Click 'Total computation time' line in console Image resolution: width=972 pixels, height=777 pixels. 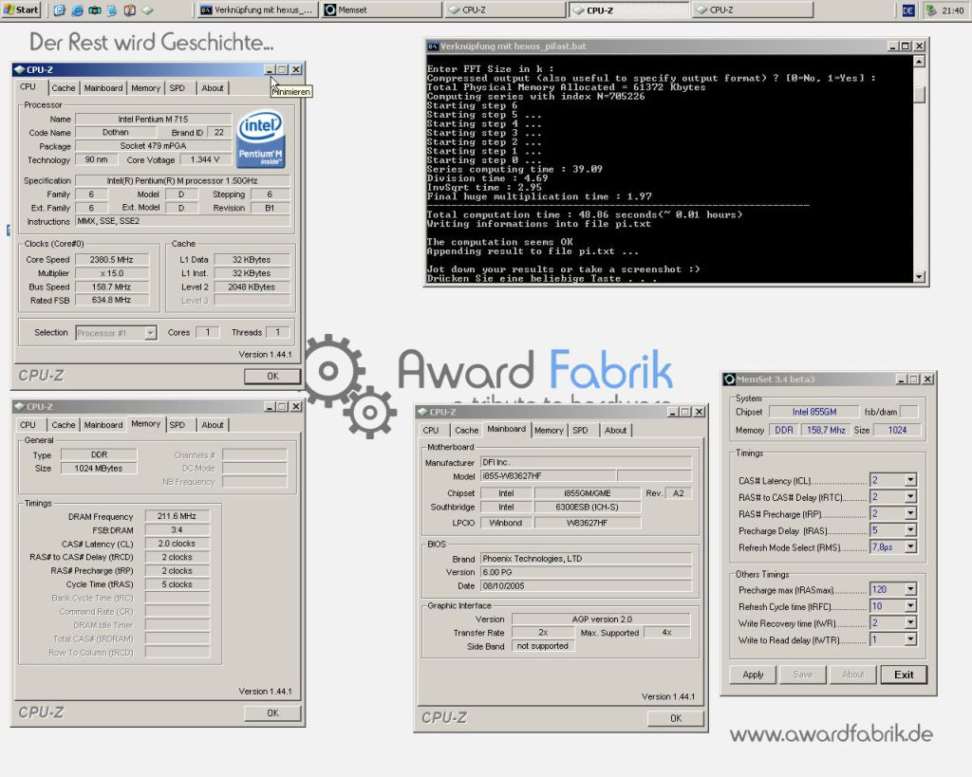pos(584,215)
